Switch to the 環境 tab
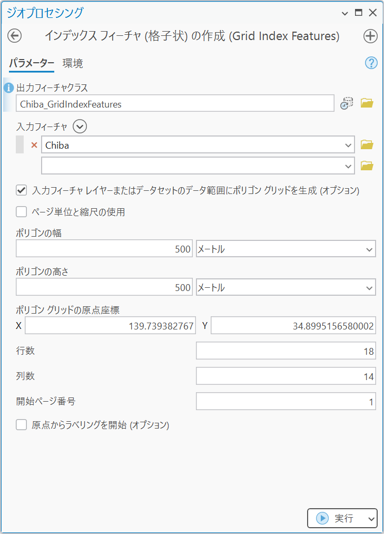384x534 pixels. coord(73,64)
